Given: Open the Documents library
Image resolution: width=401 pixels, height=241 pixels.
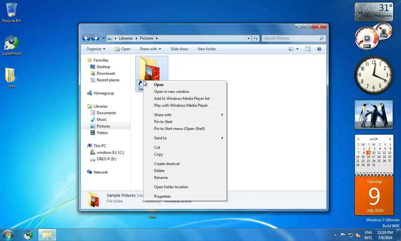Looking at the screenshot, I should click(103, 113).
